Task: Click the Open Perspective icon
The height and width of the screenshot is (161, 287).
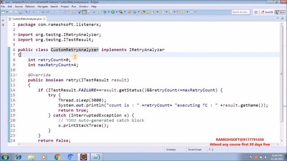Action: [256, 12]
